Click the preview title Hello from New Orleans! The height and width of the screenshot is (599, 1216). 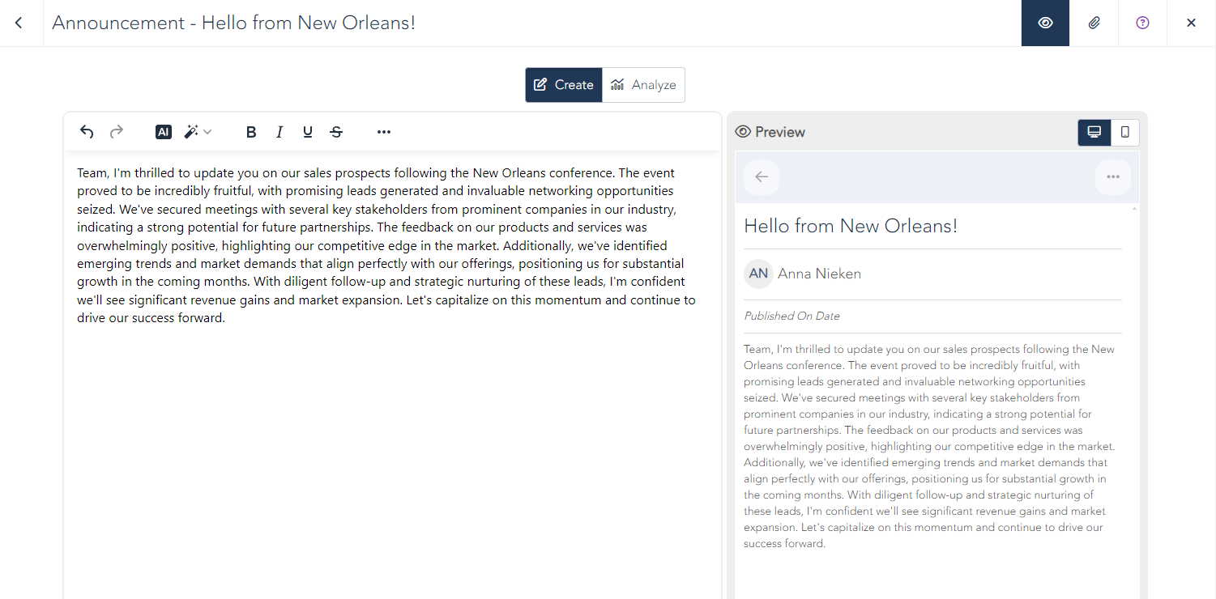851,226
